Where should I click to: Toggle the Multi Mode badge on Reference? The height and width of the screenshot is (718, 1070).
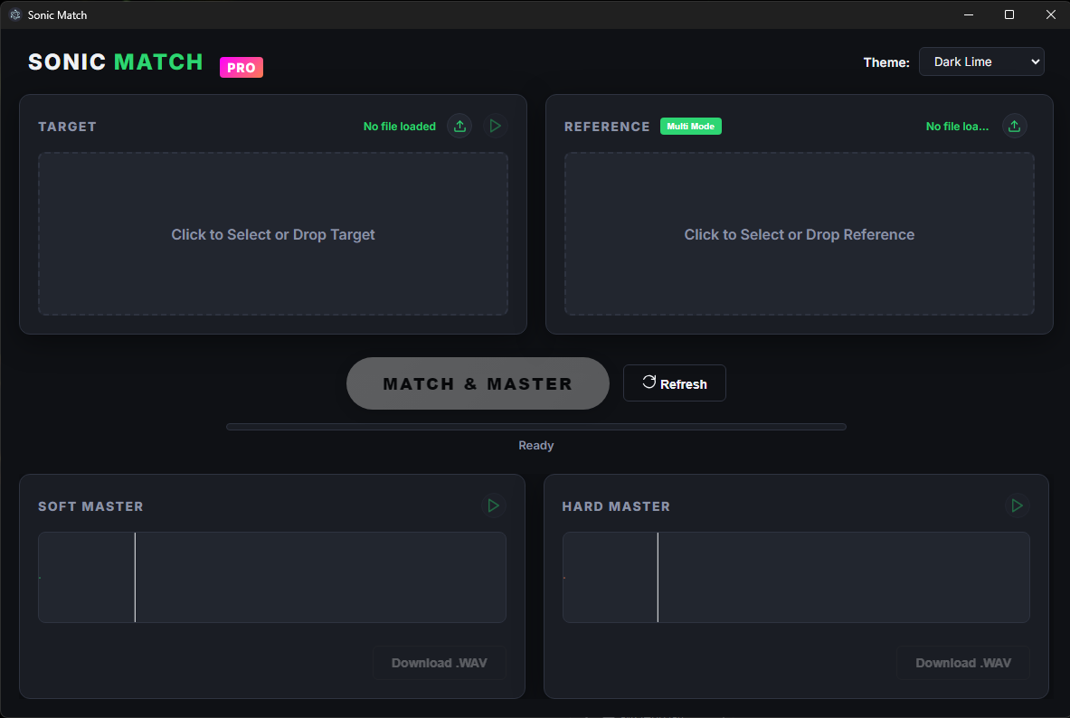pos(691,127)
